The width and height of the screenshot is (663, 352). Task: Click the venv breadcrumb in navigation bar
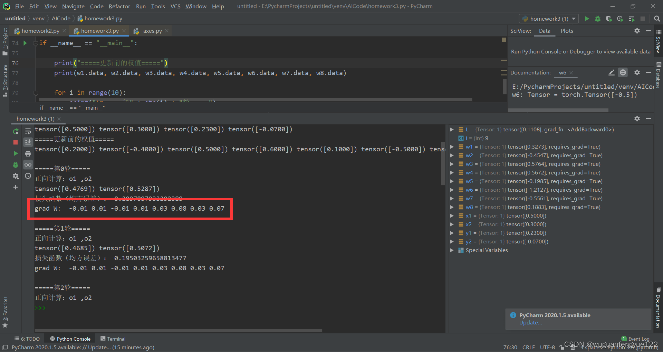click(x=38, y=19)
